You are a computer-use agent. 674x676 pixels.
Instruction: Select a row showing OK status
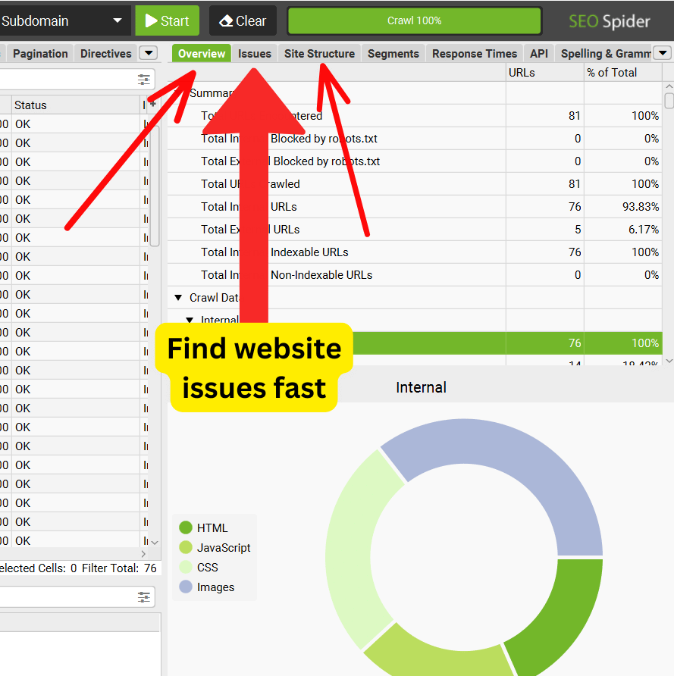tap(23, 124)
